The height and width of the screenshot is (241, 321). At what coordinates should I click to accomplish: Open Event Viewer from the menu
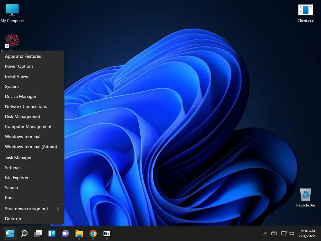[x=32, y=76]
